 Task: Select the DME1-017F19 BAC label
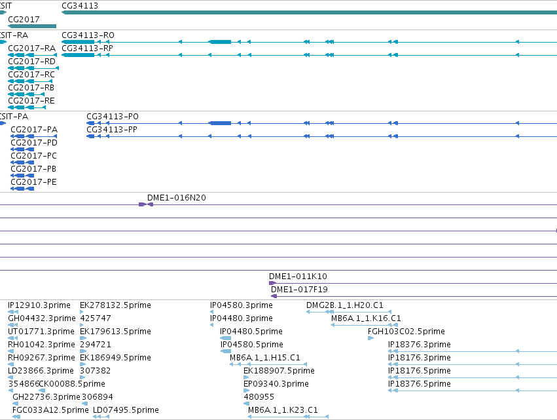[x=299, y=290]
